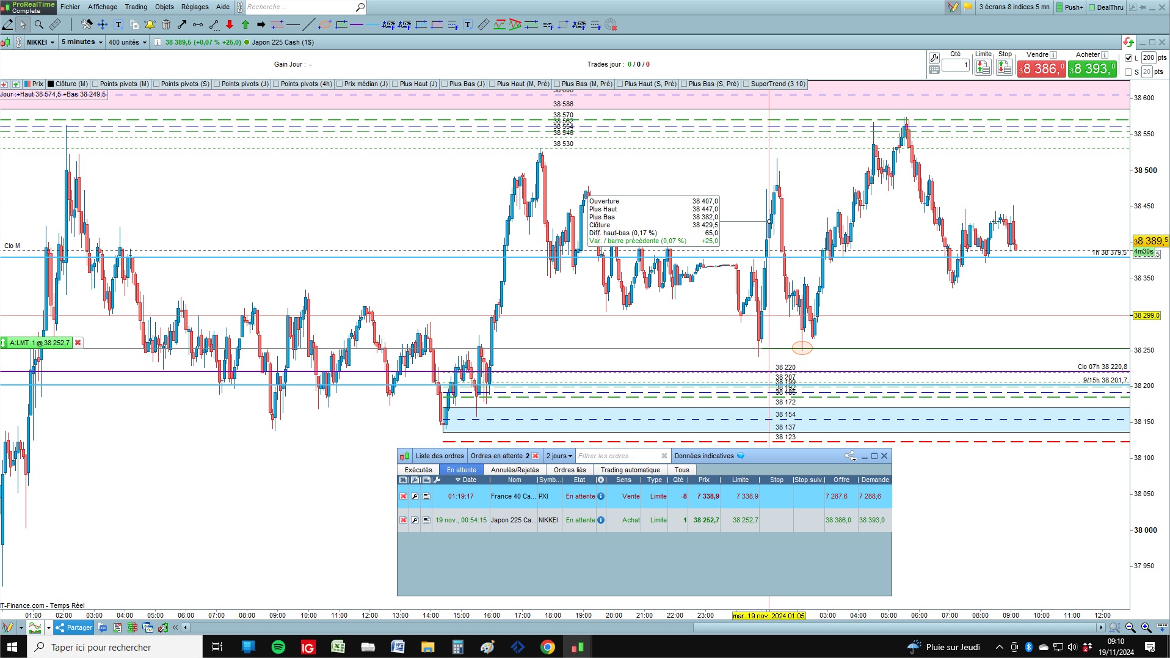Toggle SuperTrend (3 10) checkbox
Screen dimensions: 1170x658
pyautogui.click(x=746, y=84)
